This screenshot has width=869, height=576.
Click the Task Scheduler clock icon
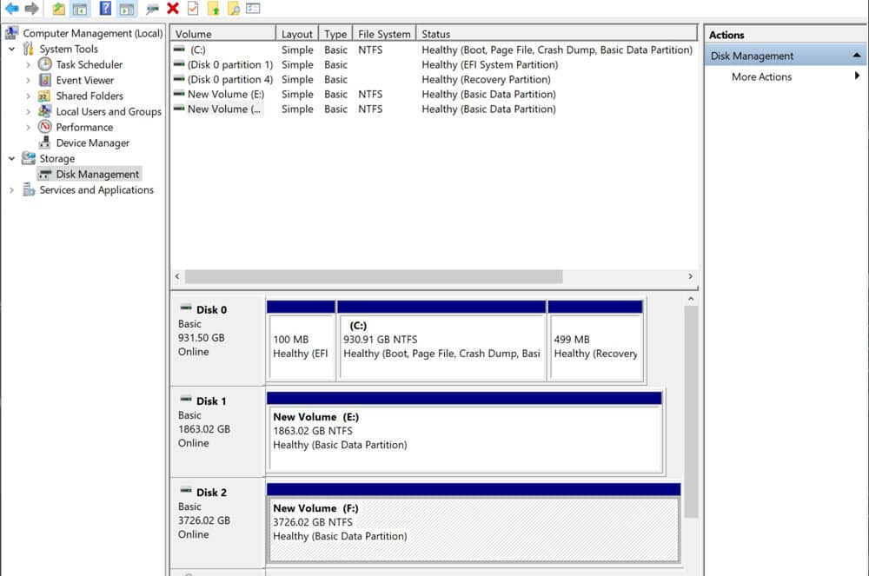(45, 64)
